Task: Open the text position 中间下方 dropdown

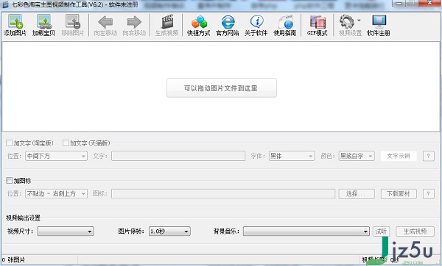Action: [x=57, y=156]
